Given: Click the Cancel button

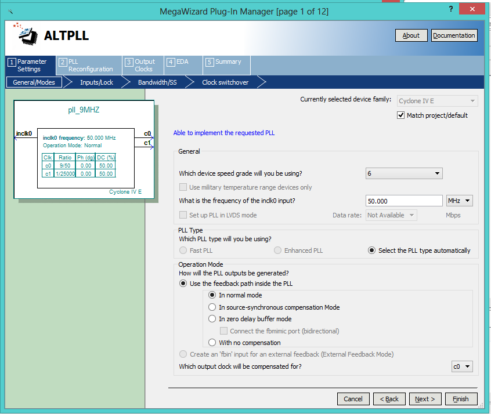Looking at the screenshot, I should click(353, 399).
